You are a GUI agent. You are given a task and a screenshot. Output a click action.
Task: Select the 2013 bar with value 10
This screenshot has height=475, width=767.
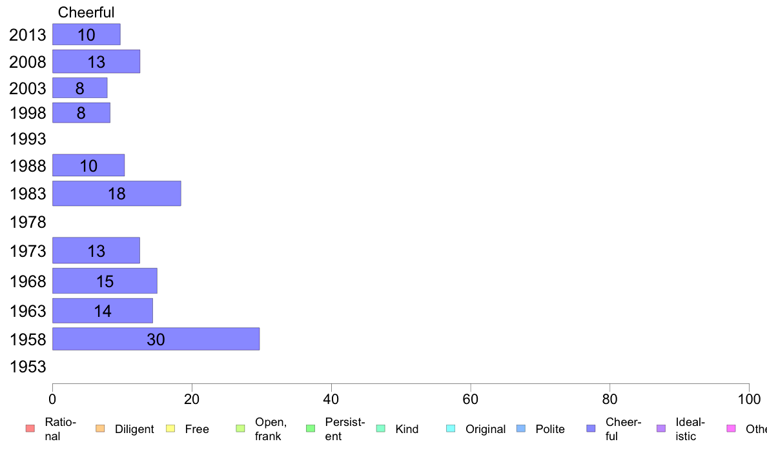pos(86,34)
